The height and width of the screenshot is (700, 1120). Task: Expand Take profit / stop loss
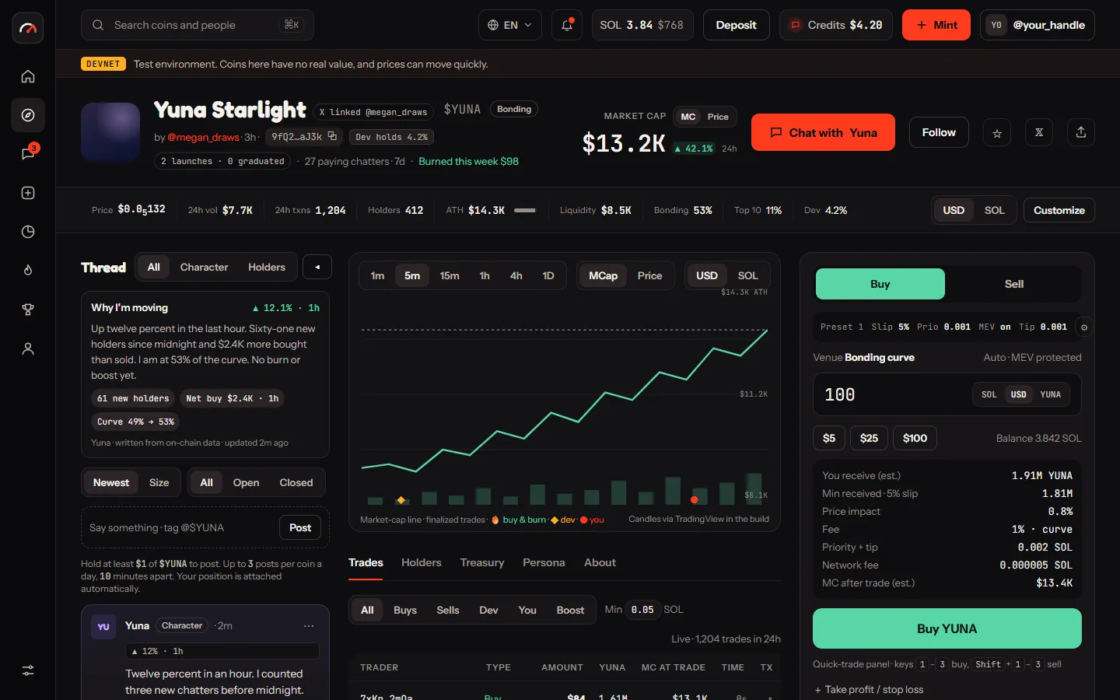(x=869, y=689)
